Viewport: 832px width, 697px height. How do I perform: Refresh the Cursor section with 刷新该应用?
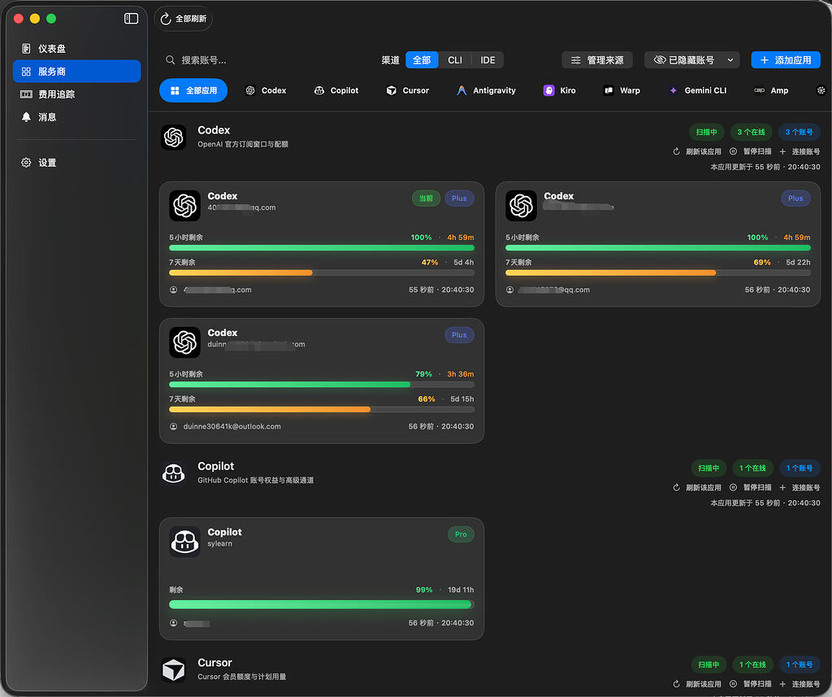[696, 684]
